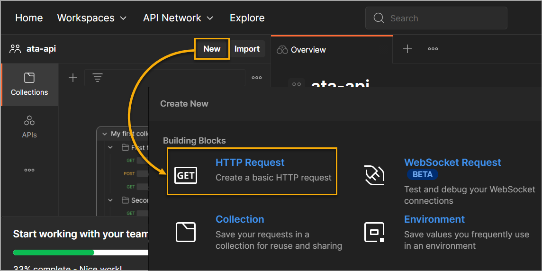542x271 pixels.
Task: Click the BETA badge
Action: click(x=423, y=174)
